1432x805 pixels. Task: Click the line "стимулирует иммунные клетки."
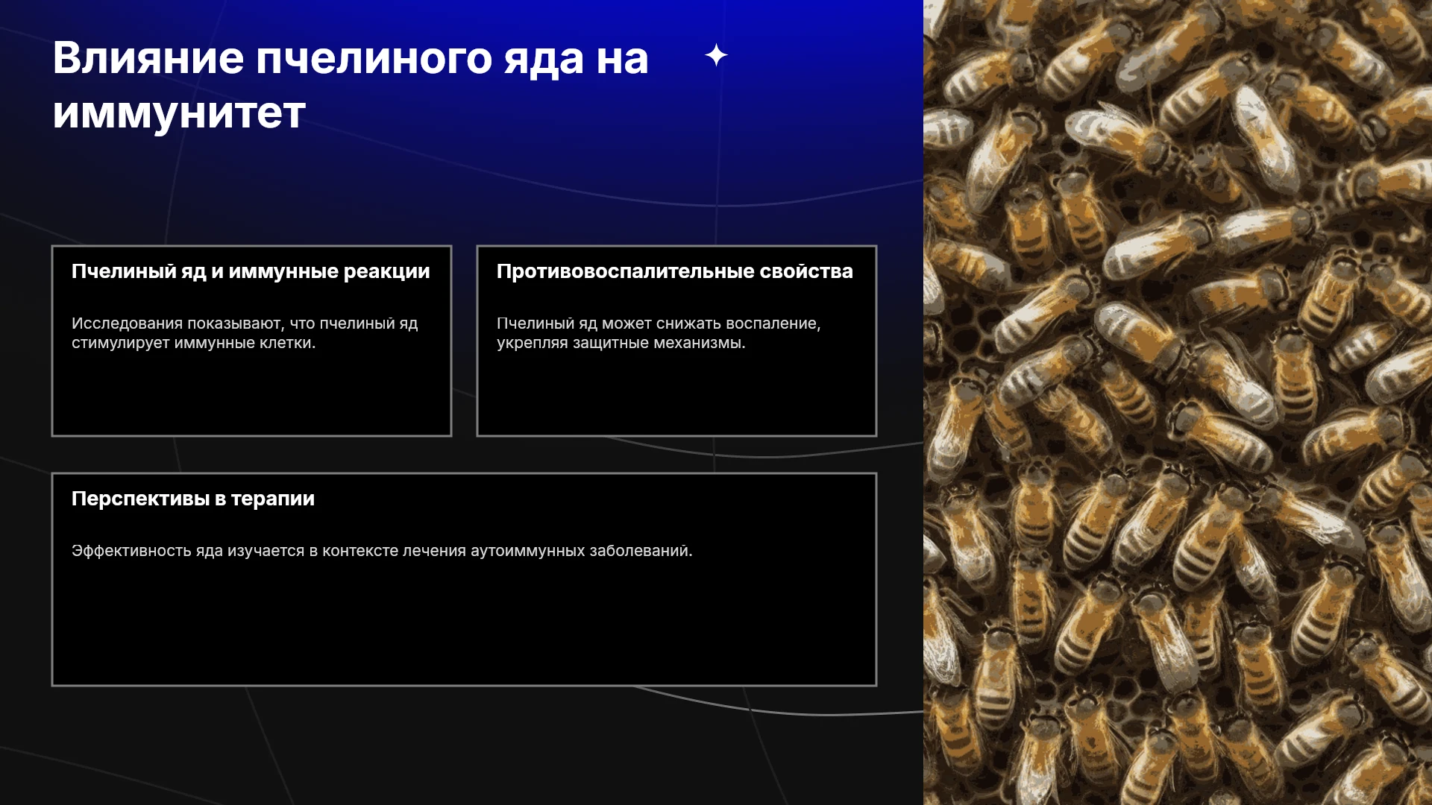point(194,343)
